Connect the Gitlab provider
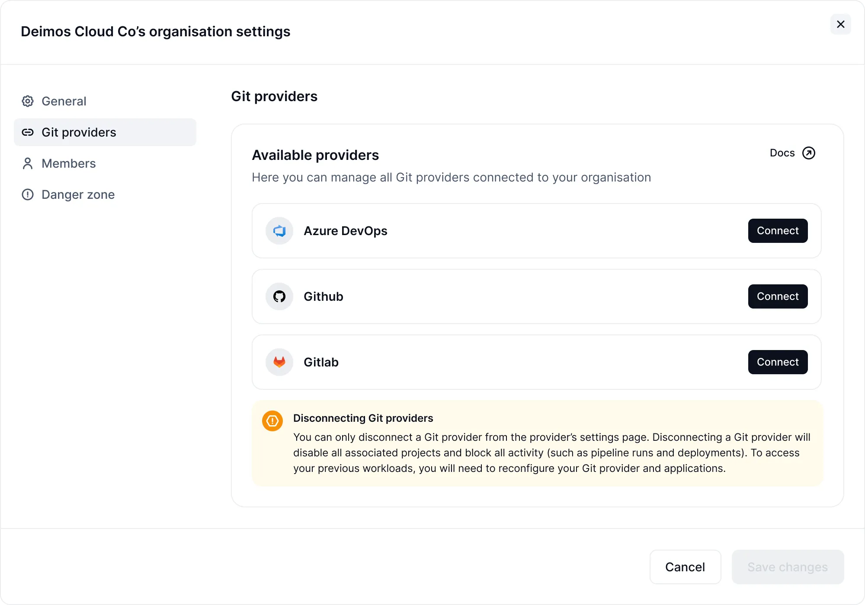The width and height of the screenshot is (865, 605). [x=778, y=362]
